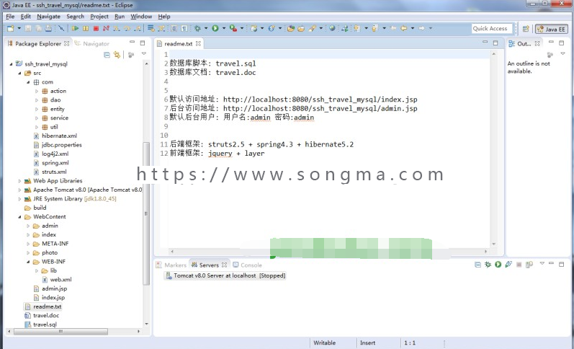The height and width of the screenshot is (349, 574).
Task: Open the Debug configurations dropdown arrow
Action: [x=206, y=28]
